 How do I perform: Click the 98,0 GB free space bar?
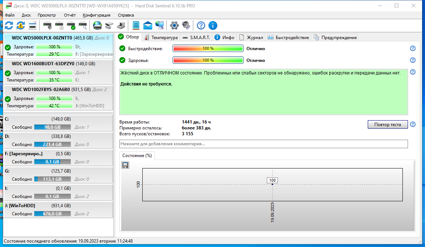52,127
